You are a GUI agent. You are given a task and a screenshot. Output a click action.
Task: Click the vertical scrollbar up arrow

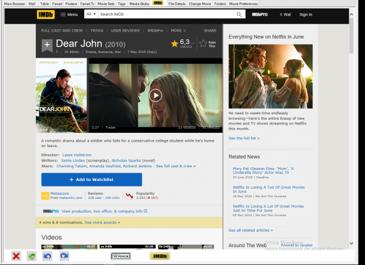point(351,14)
